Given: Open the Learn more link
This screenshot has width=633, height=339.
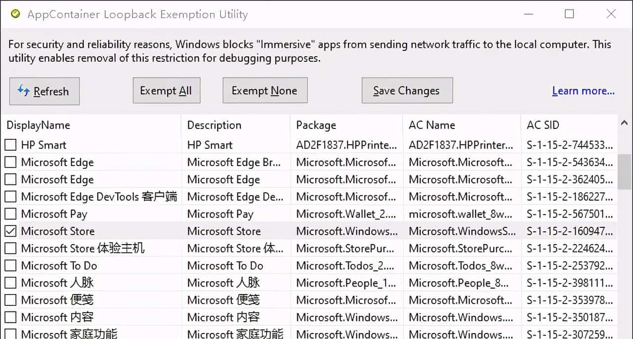Looking at the screenshot, I should (583, 90).
